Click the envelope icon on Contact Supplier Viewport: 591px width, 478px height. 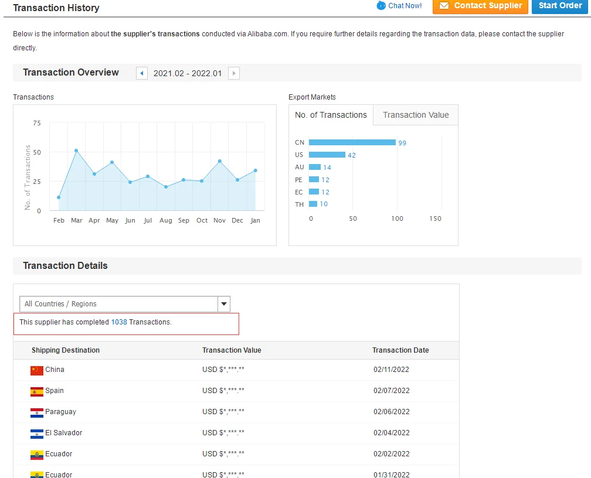(444, 6)
